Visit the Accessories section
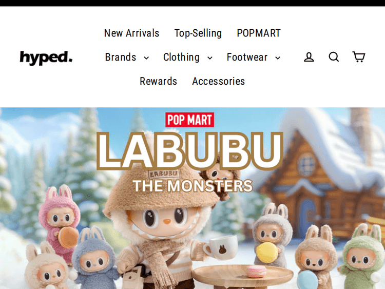 click(x=219, y=81)
